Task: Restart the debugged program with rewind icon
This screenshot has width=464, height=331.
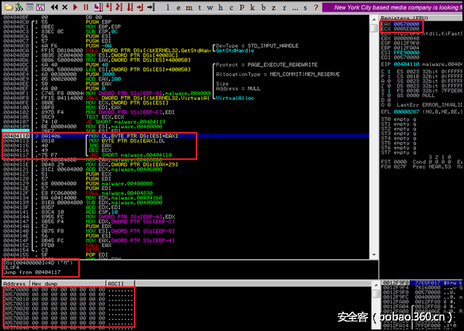Action: 54,7
